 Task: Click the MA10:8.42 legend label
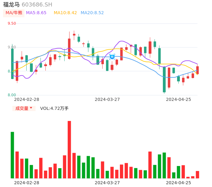coord(65,13)
